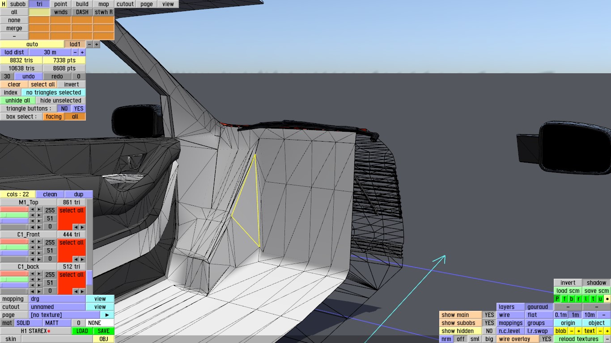
Task: Click the undo button
Action: point(29,76)
